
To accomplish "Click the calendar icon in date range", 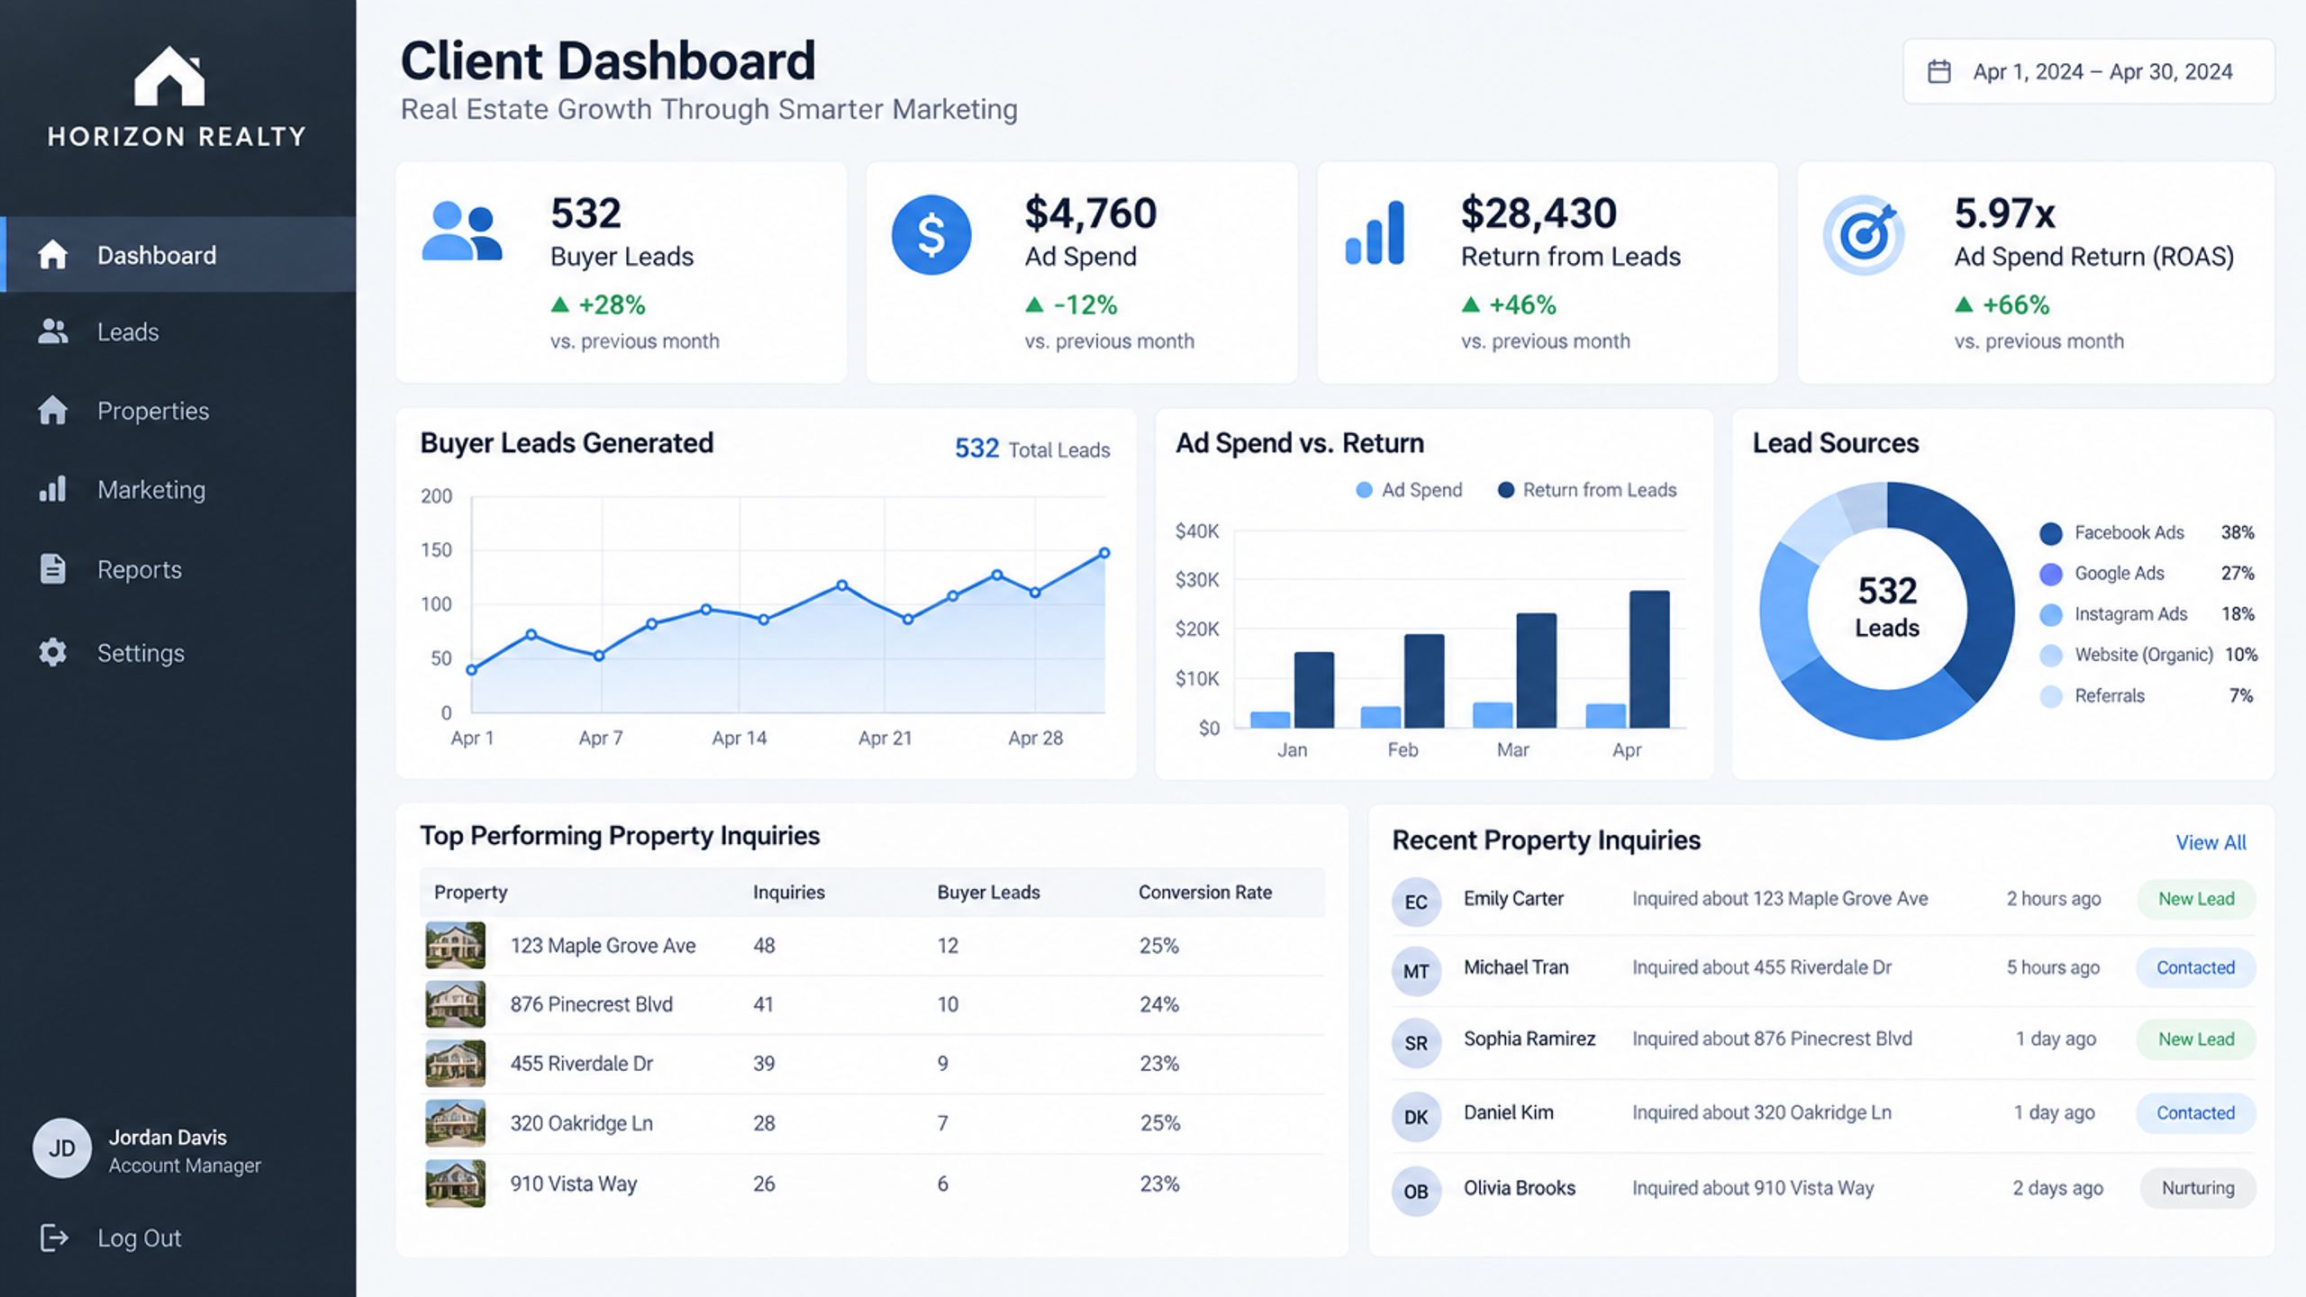I will [1938, 71].
